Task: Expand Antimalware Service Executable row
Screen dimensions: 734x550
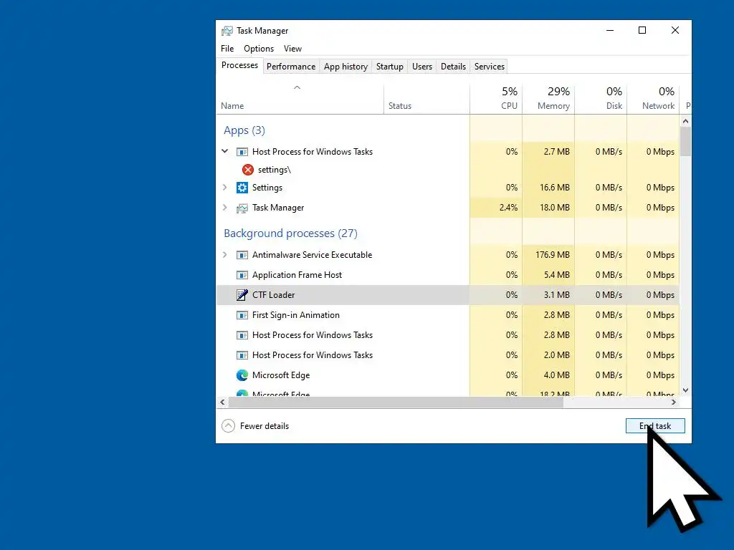Action: [x=224, y=255]
